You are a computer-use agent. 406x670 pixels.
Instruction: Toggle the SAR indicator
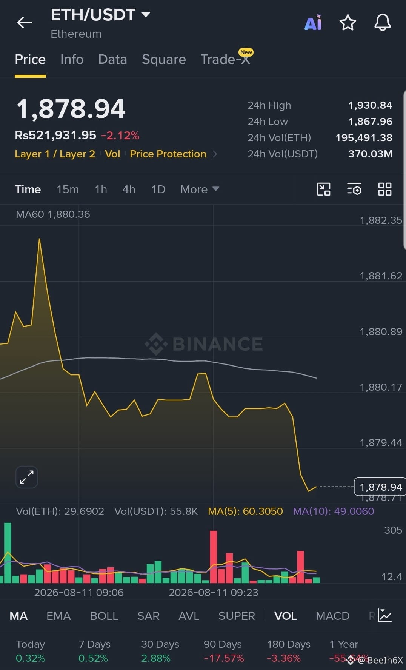pyautogui.click(x=148, y=616)
